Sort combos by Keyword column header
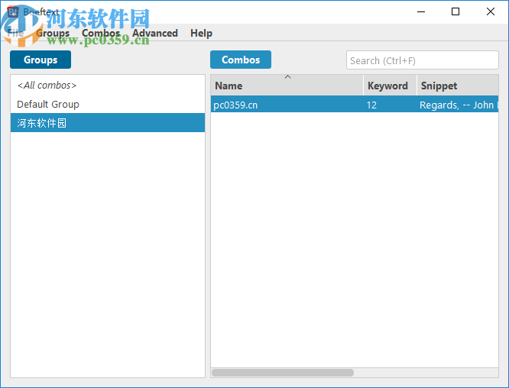 390,86
